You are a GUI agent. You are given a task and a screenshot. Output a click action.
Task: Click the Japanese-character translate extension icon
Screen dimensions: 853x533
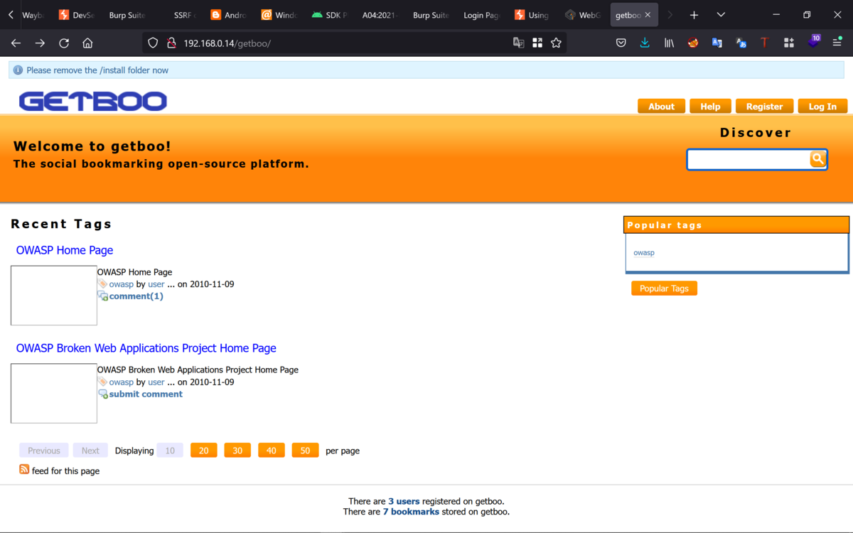741,43
